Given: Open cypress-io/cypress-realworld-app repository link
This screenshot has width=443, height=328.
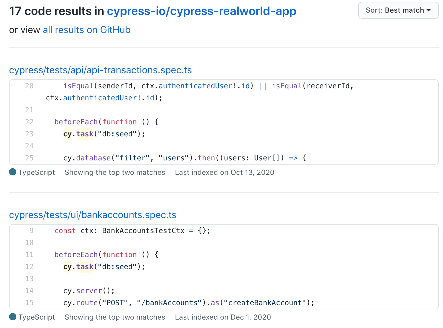Looking at the screenshot, I should (202, 11).
